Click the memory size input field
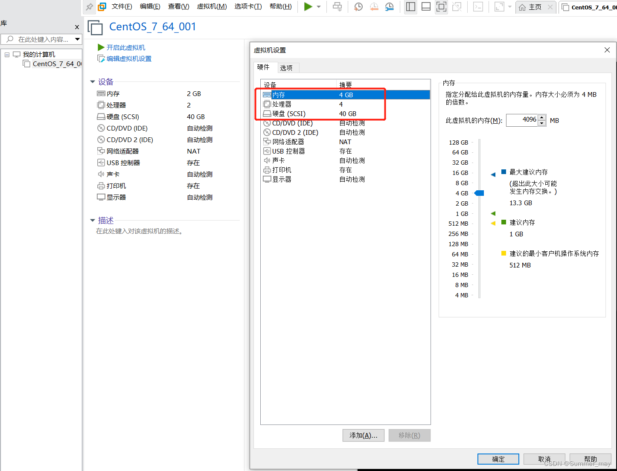 coord(522,120)
